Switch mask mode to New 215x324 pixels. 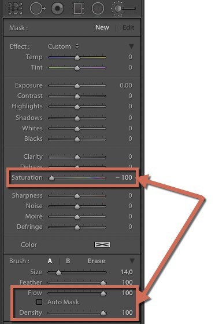pyautogui.click(x=102, y=27)
